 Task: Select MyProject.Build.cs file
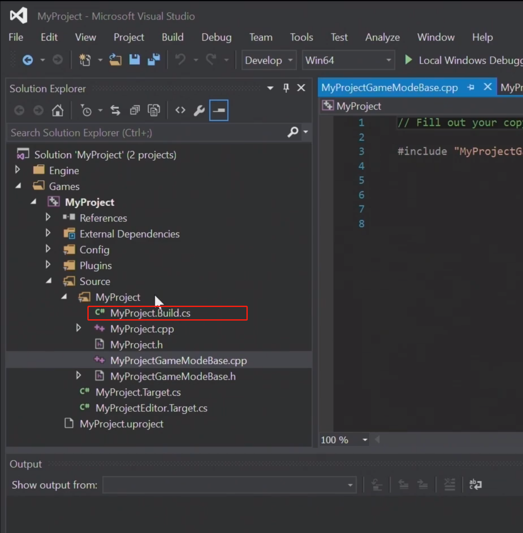click(x=151, y=313)
